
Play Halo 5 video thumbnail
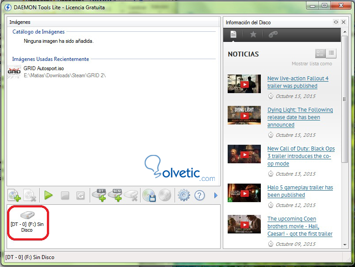point(244,193)
